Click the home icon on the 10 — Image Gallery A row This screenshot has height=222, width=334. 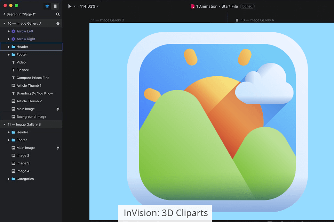pyautogui.click(x=58, y=24)
